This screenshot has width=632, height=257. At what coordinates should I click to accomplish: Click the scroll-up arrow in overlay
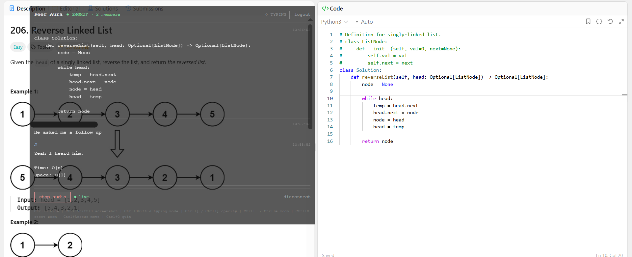click(x=310, y=20)
